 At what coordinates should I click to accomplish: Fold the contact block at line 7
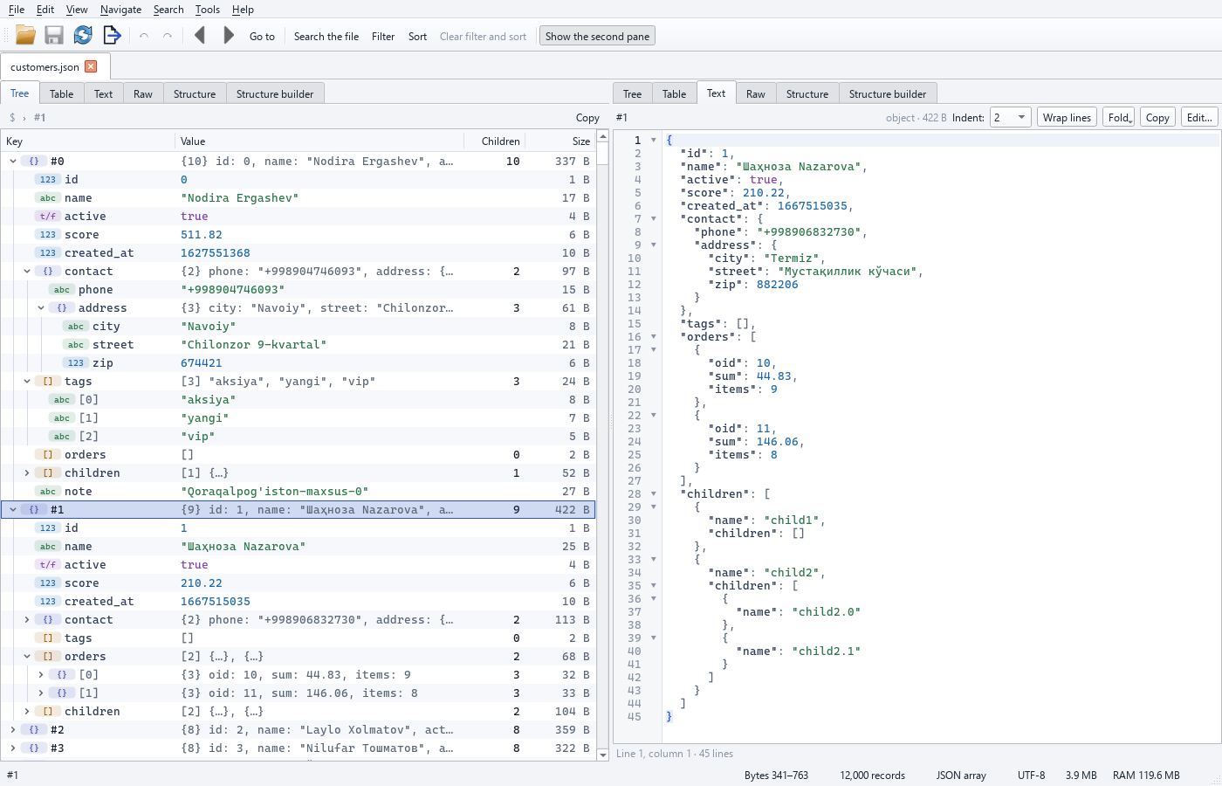pos(654,219)
